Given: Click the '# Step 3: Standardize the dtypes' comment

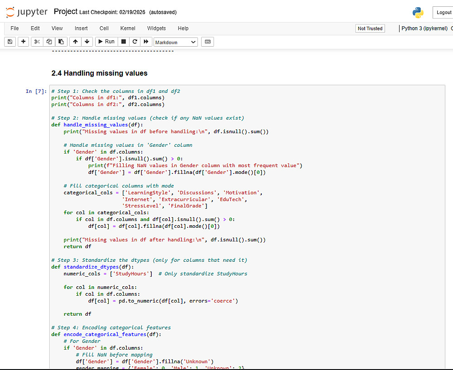Looking at the screenshot, I should (x=149, y=260).
